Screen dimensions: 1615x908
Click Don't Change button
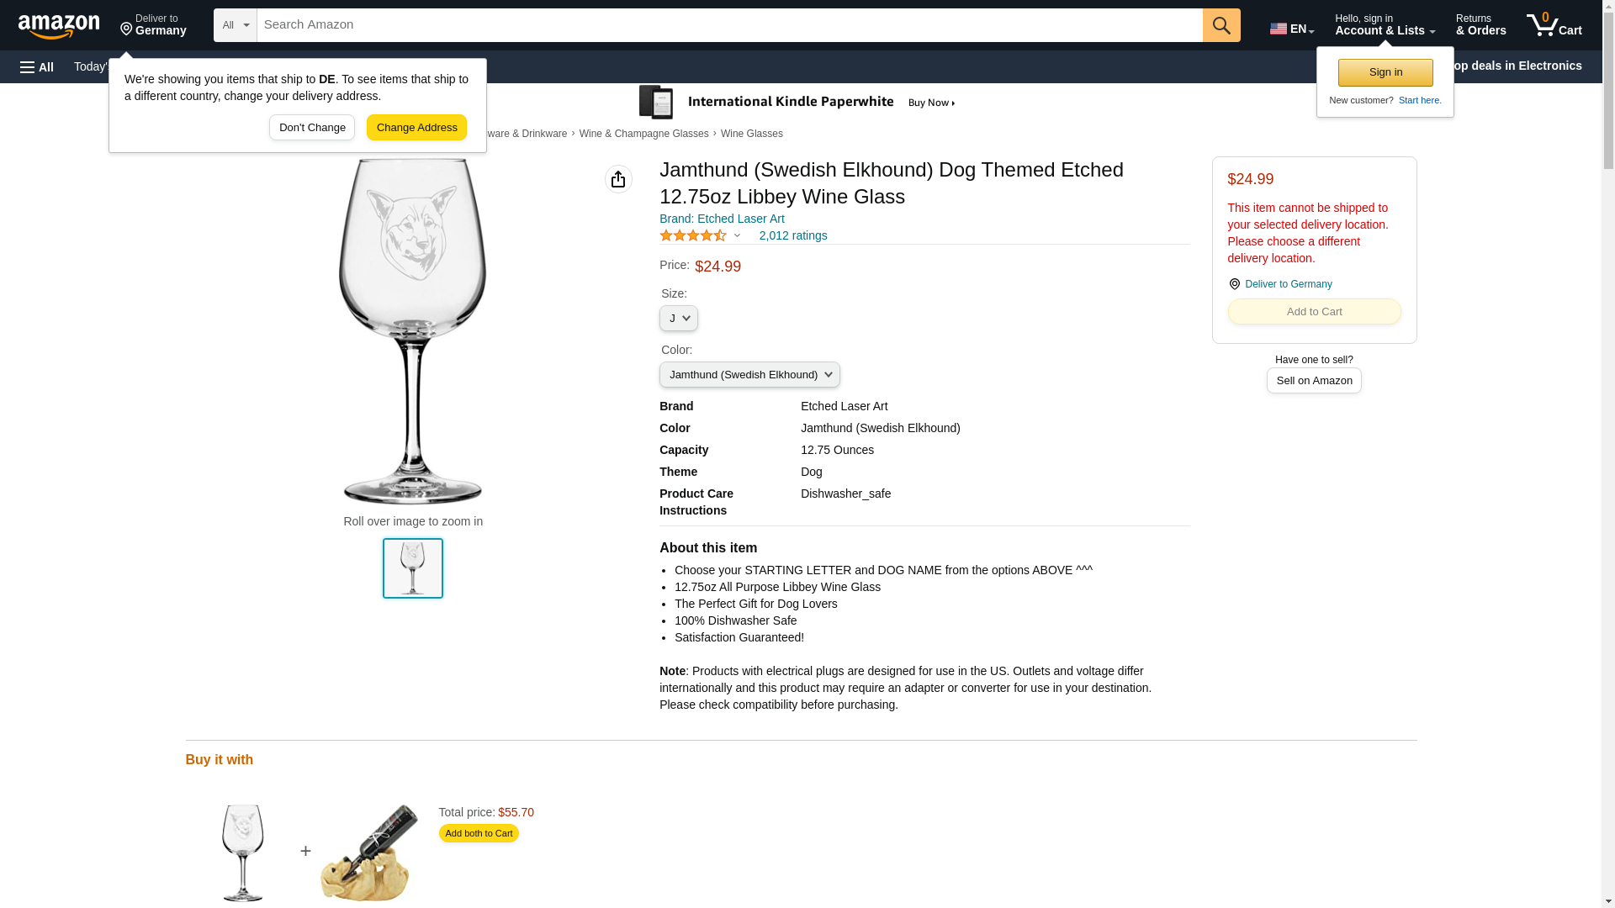(312, 128)
